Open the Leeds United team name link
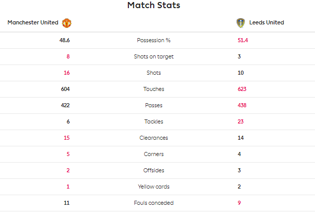 [267, 22]
